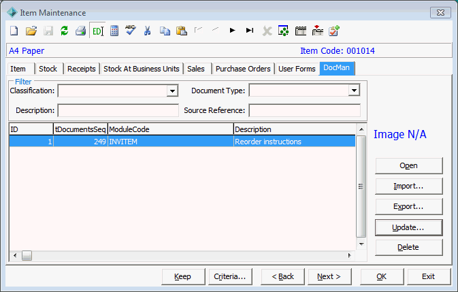Switch to the Item tab
This screenshot has width=458, height=292.
click(20, 69)
